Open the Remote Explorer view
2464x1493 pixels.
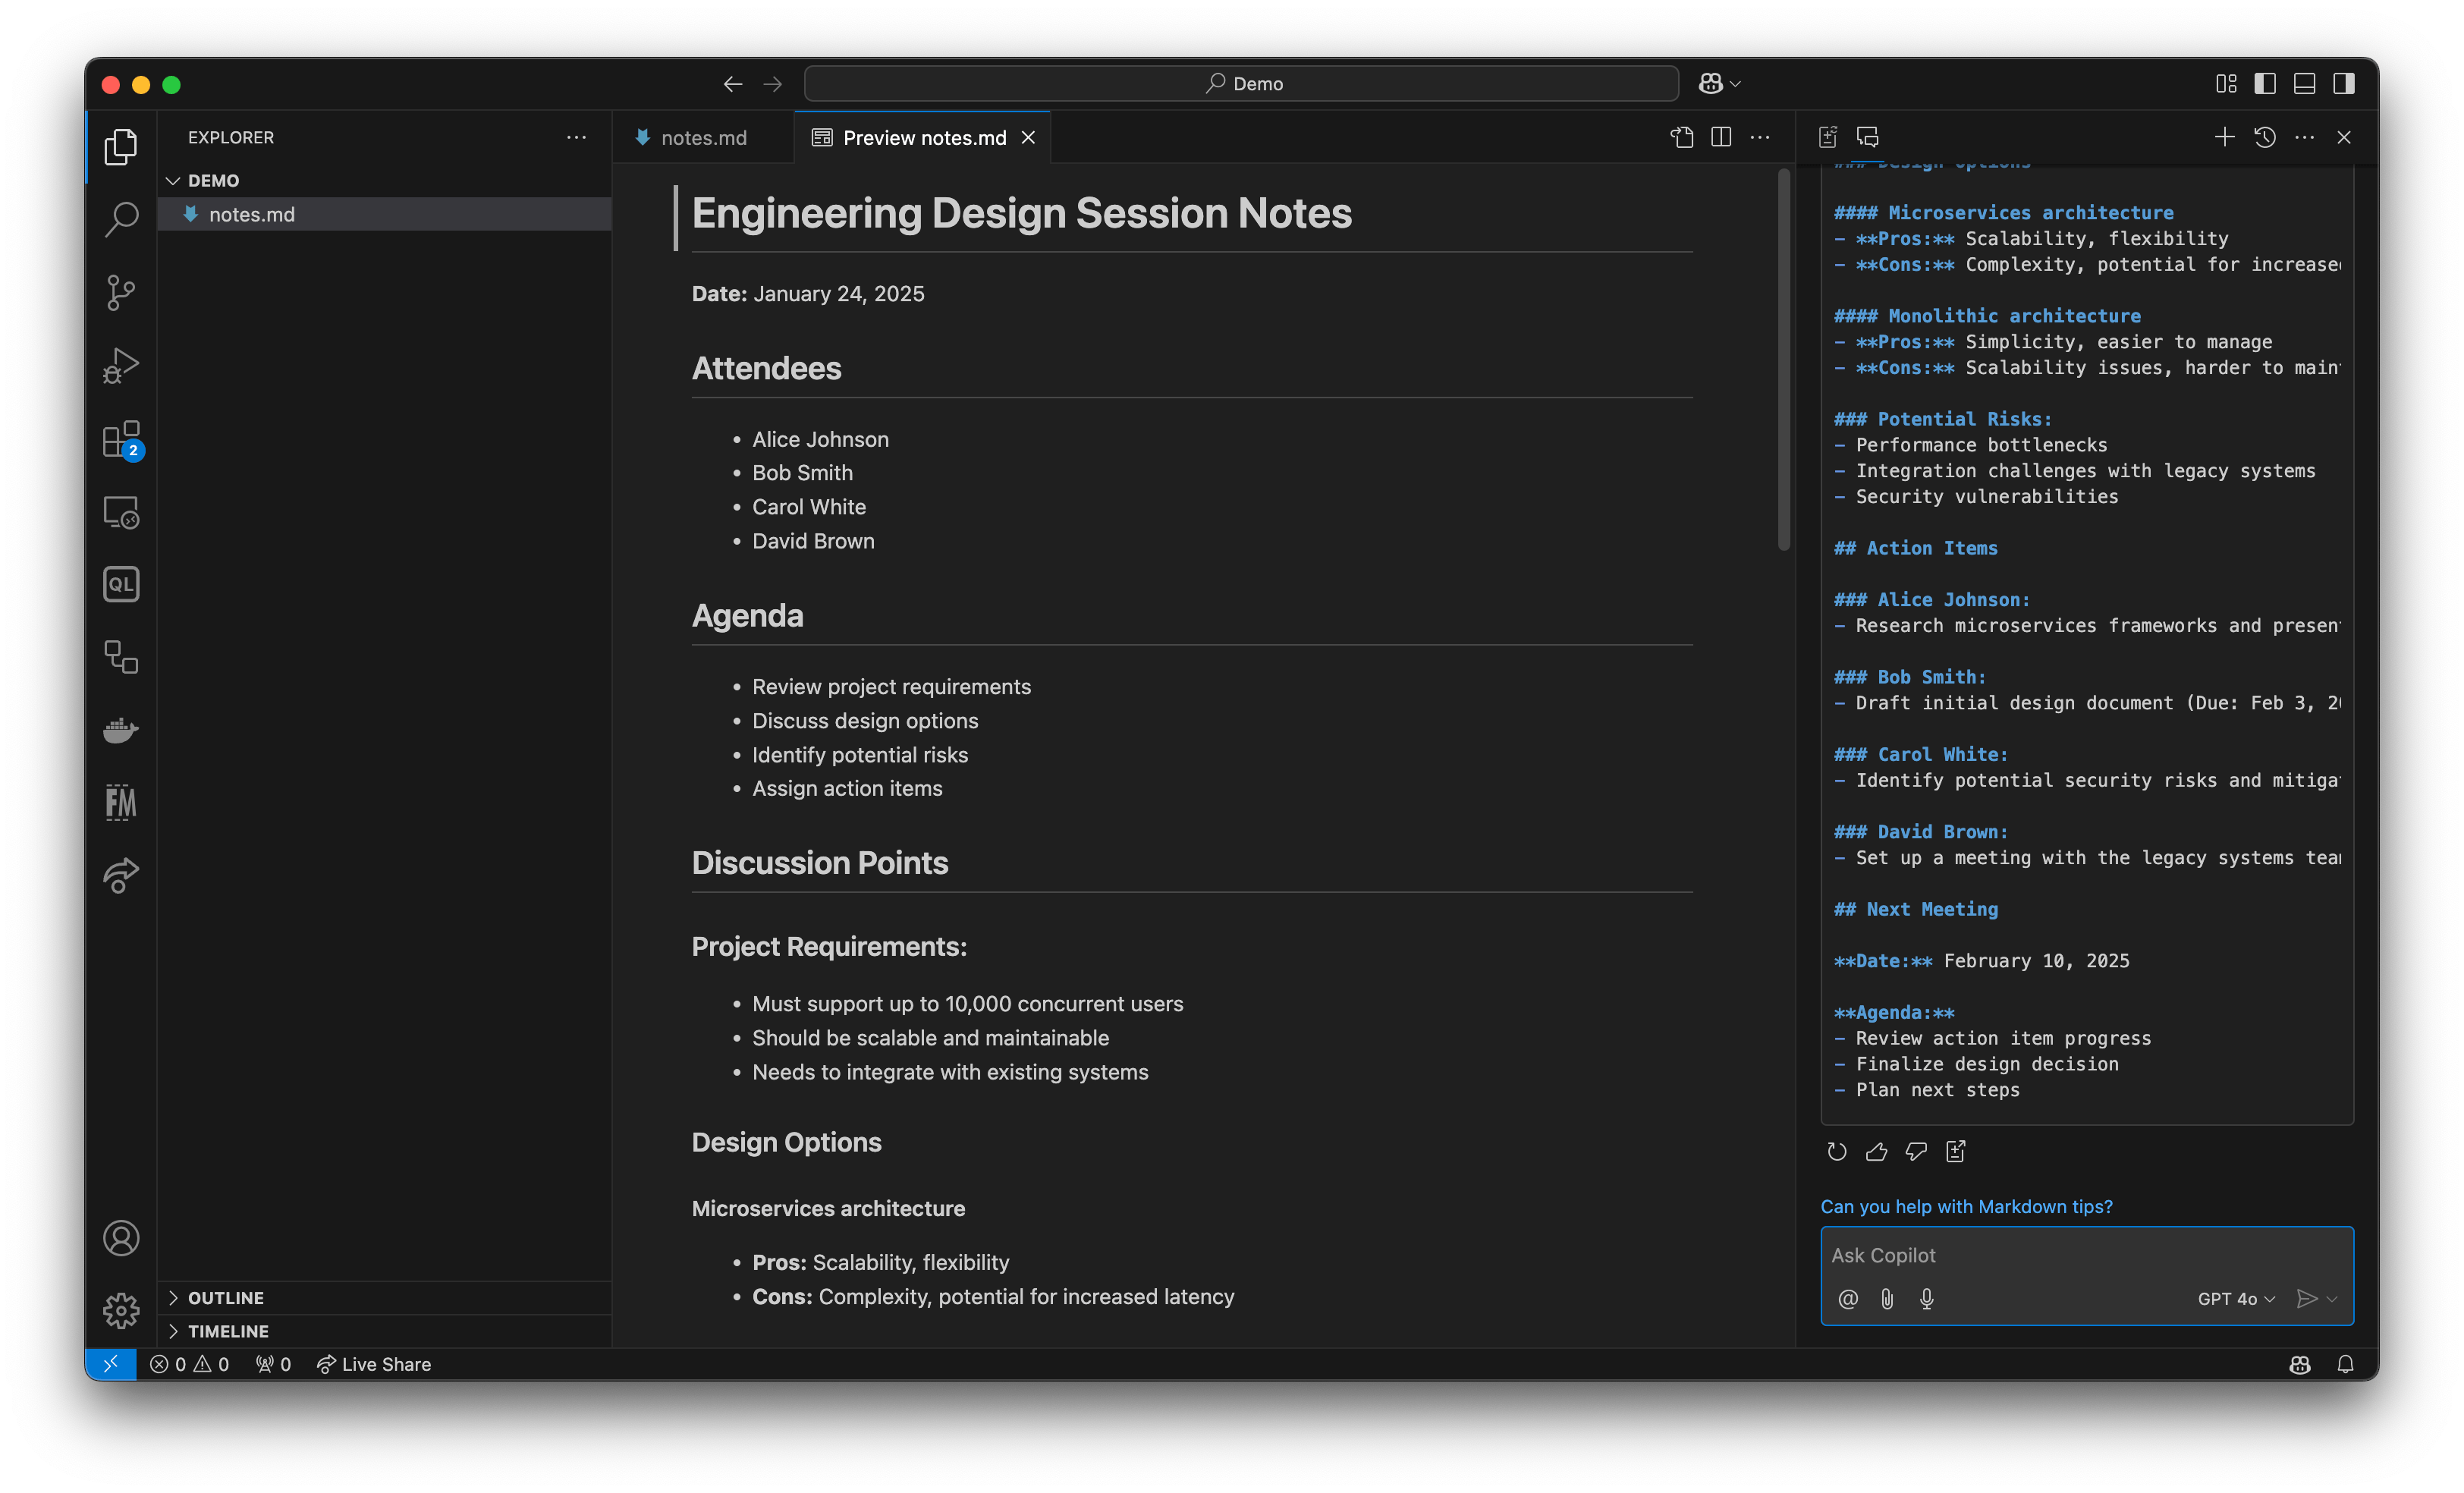tap(121, 511)
